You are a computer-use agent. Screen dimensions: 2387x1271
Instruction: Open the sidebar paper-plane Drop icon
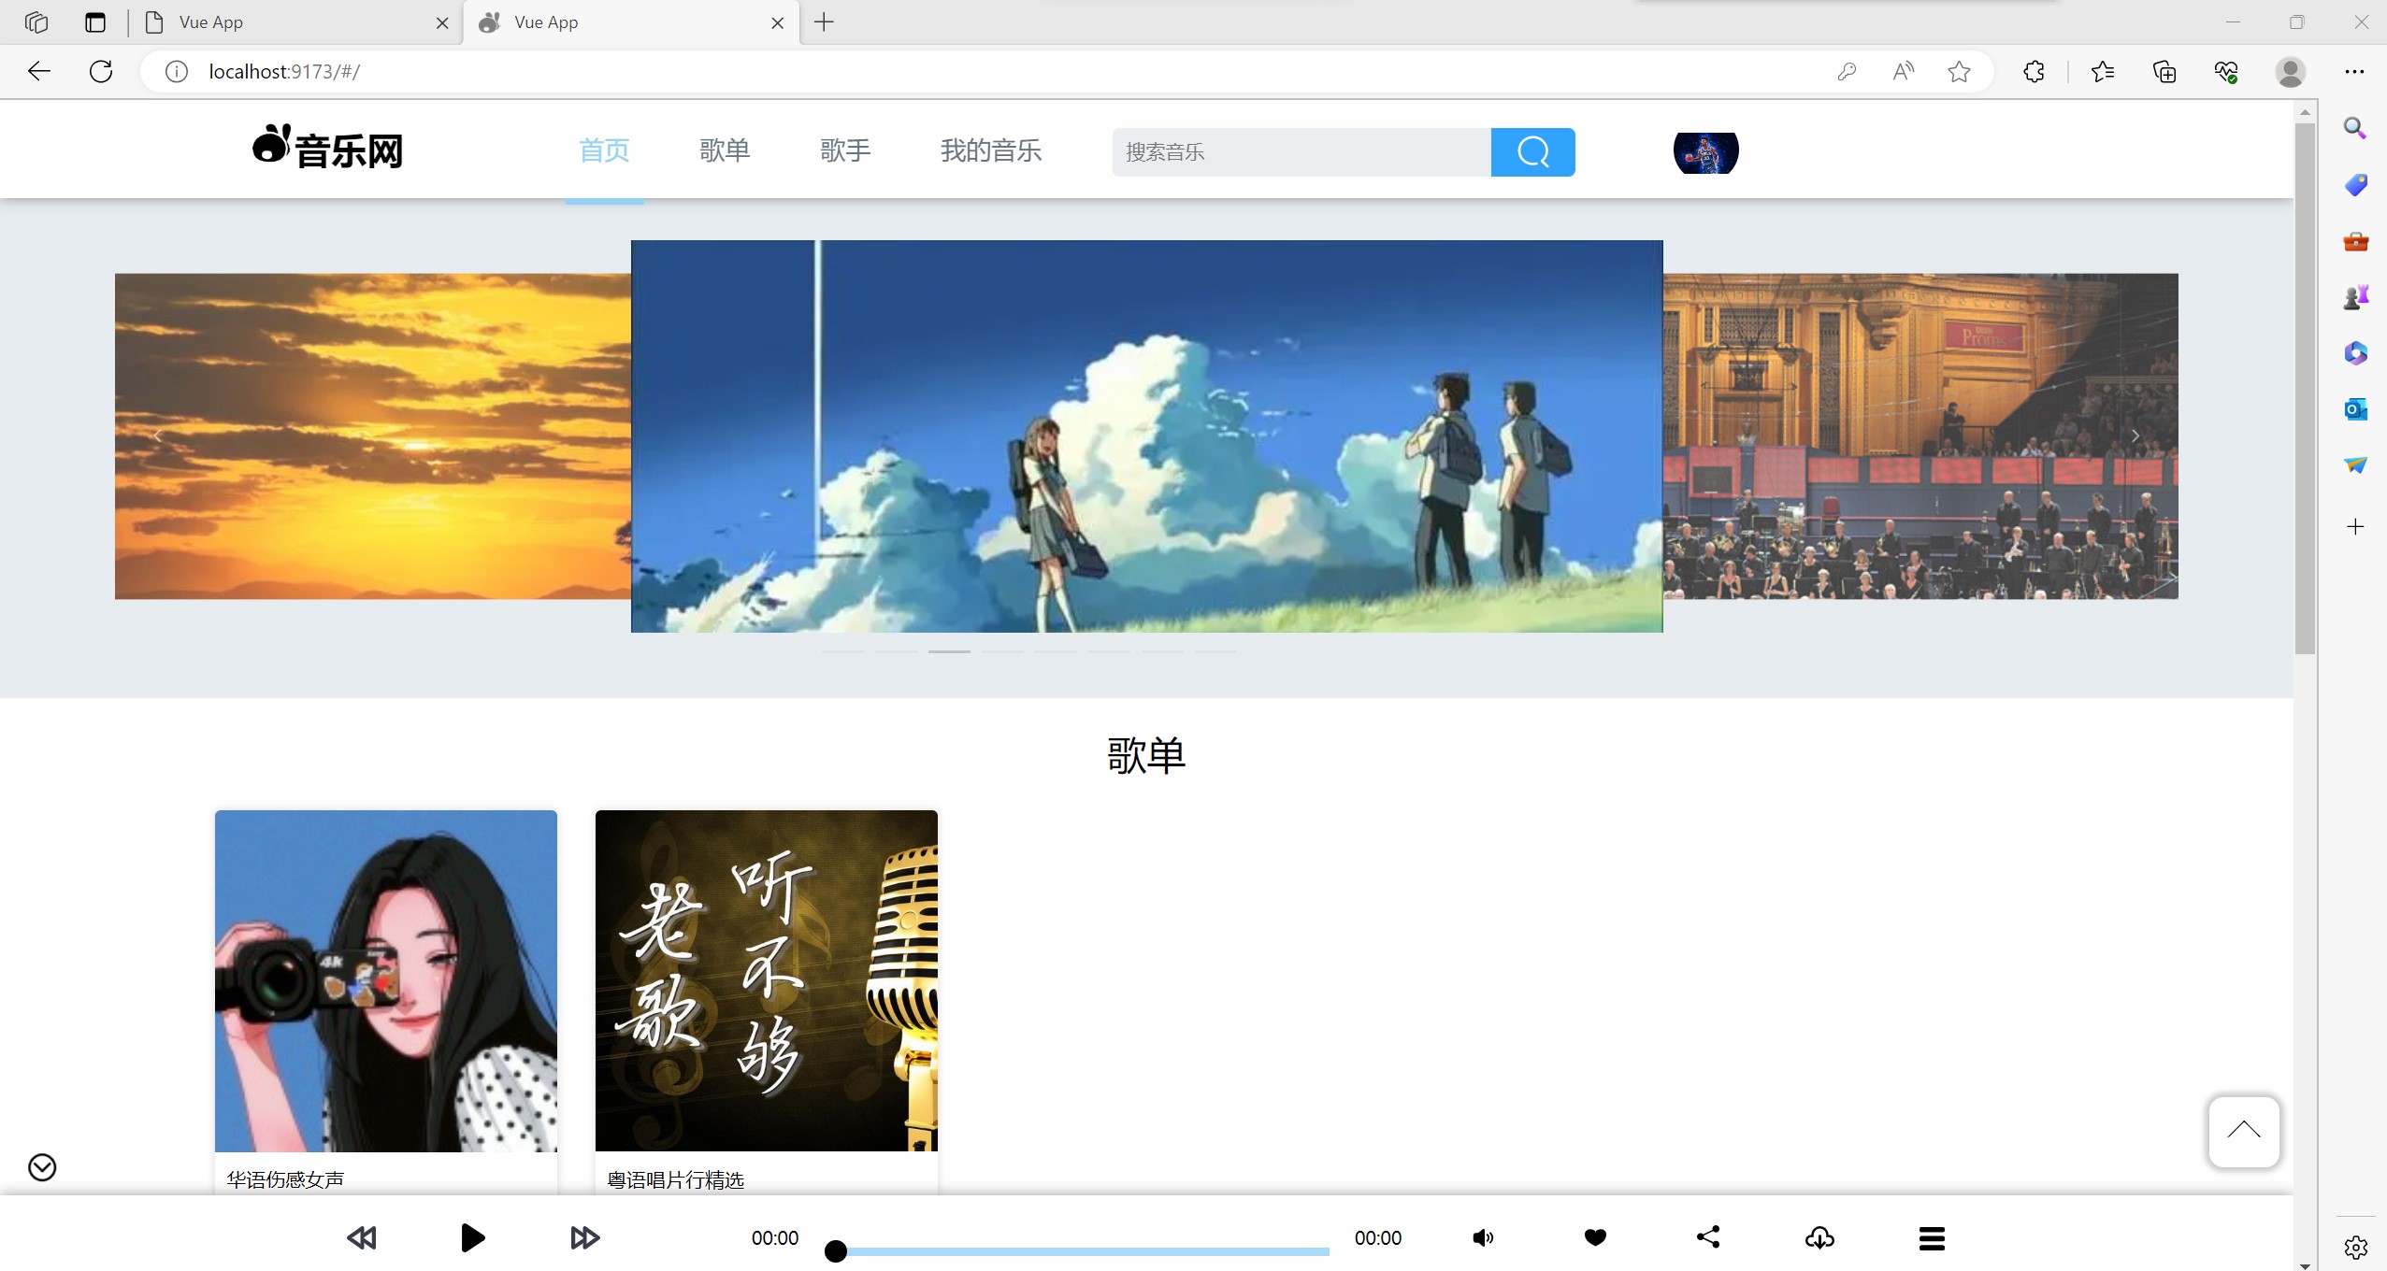click(x=2355, y=465)
